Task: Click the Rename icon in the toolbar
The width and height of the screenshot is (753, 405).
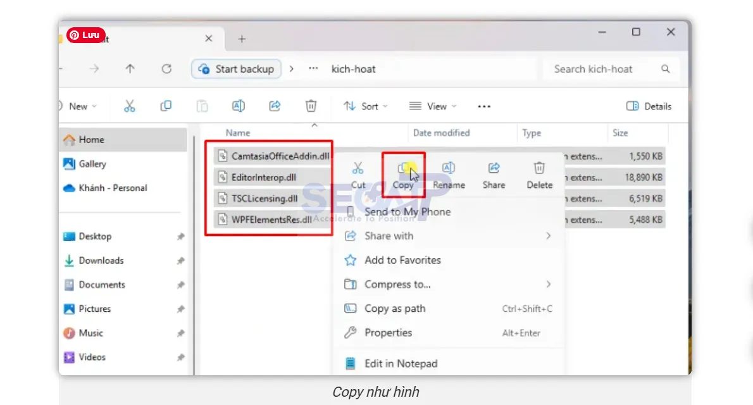Action: tap(239, 106)
